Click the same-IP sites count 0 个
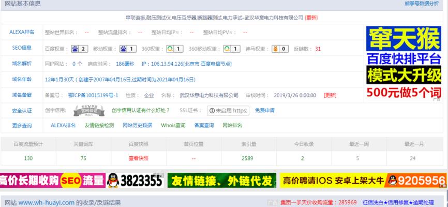This screenshot has height=207, width=448. [77, 64]
